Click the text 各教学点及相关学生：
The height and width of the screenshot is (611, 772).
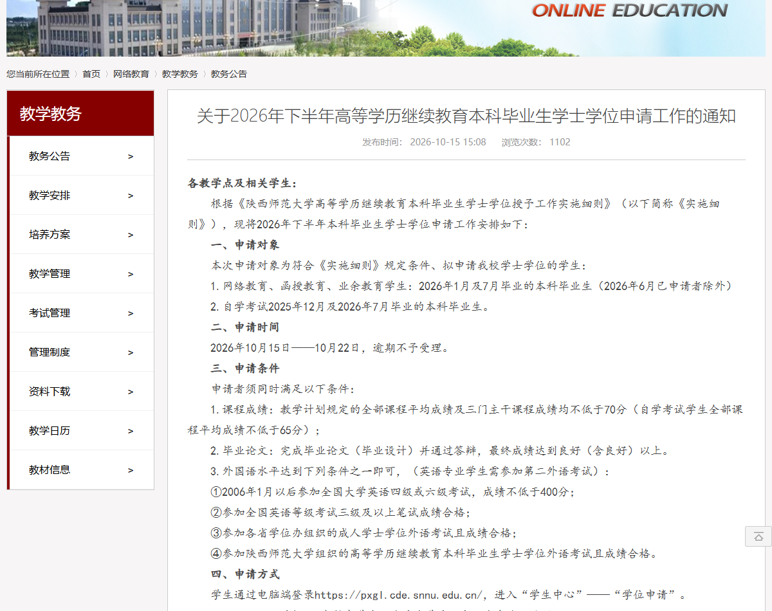pos(243,183)
